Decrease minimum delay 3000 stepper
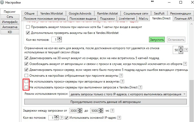 [80, 112]
